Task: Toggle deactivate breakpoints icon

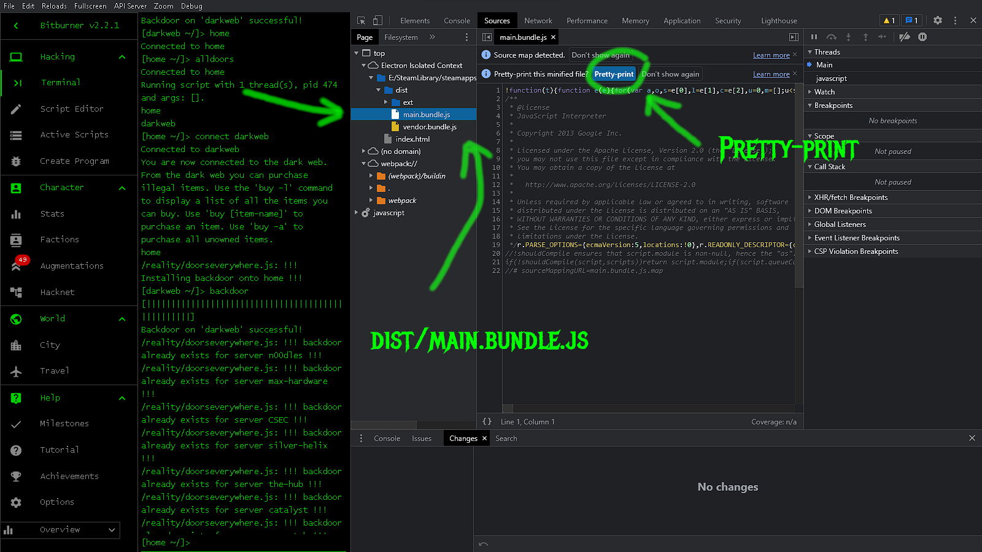Action: [x=905, y=37]
